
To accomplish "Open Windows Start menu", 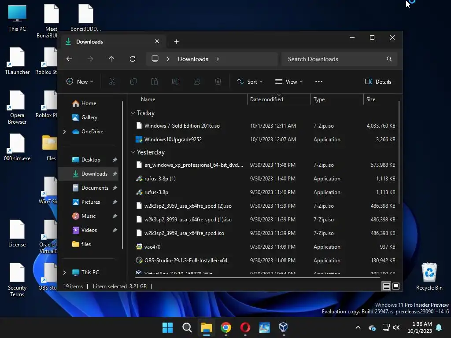I will point(167,327).
